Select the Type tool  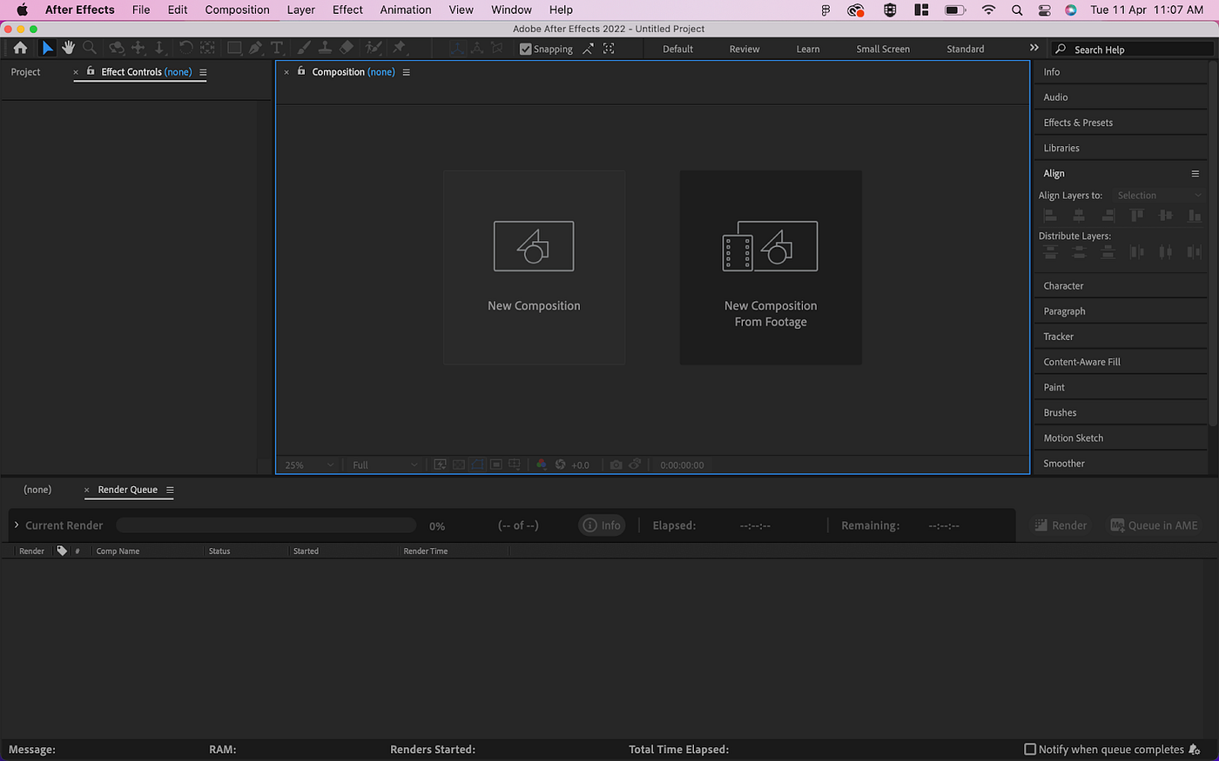277,48
